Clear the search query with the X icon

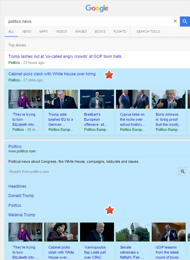point(175,21)
